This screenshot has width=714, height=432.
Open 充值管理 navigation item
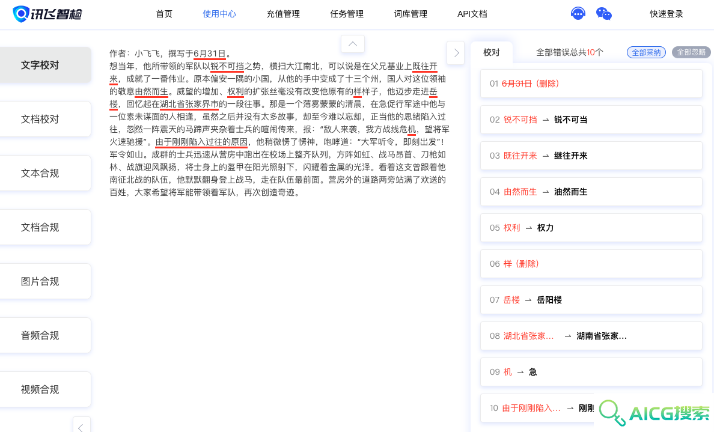[283, 14]
